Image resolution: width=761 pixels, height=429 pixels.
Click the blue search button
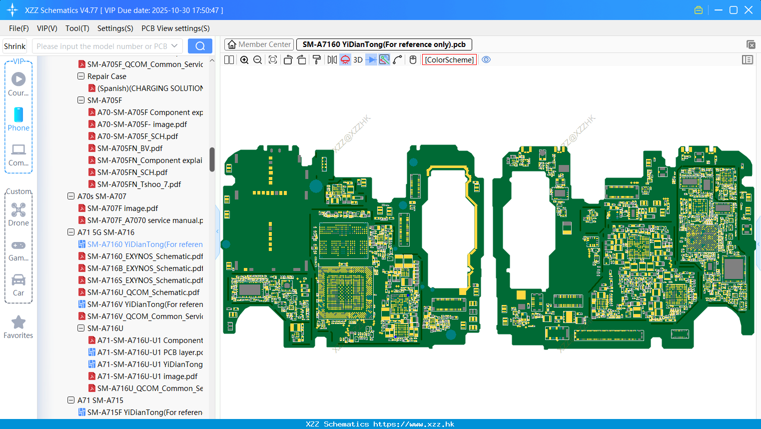point(200,46)
